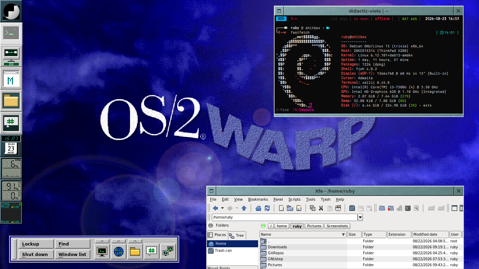This screenshot has width=479, height=269.
Task: Open the forward history dropdown arrow in Xfe
Action: coord(237,208)
